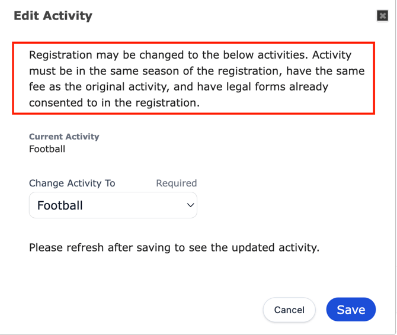The height and width of the screenshot is (335, 397).
Task: Click the 'Please refresh after saving' note
Action: (x=174, y=247)
